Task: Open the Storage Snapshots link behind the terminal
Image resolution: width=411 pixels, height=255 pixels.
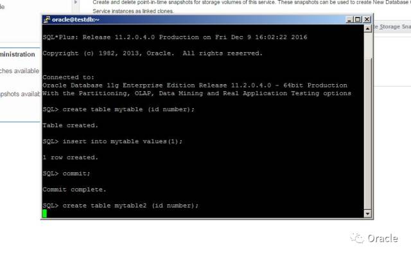Action: (392, 27)
